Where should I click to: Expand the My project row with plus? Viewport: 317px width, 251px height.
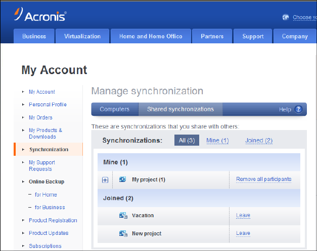click(105, 180)
